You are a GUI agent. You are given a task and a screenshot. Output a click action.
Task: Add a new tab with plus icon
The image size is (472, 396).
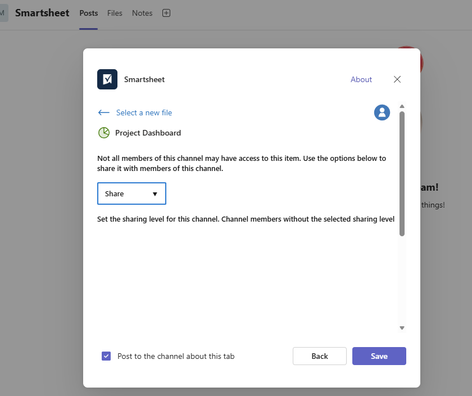(x=166, y=13)
